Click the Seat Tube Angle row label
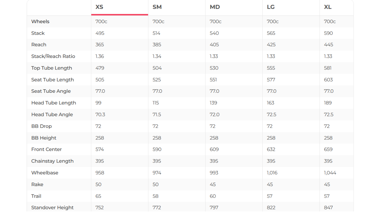The width and height of the screenshot is (381, 214). (51, 91)
